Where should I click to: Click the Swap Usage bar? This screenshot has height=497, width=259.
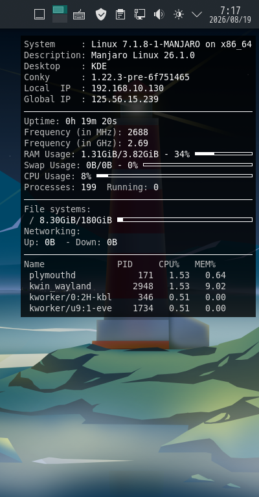(x=198, y=165)
